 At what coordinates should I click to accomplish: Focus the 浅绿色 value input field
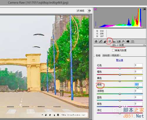point(138,91)
